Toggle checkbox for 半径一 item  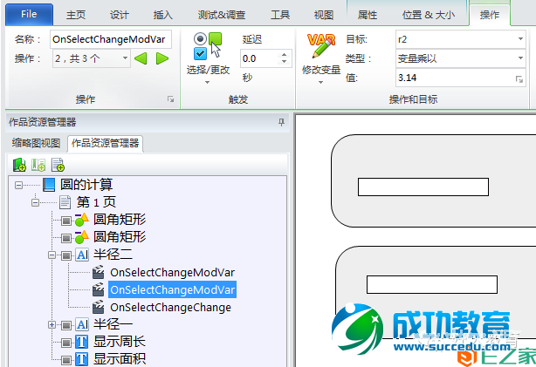pyautogui.click(x=66, y=325)
